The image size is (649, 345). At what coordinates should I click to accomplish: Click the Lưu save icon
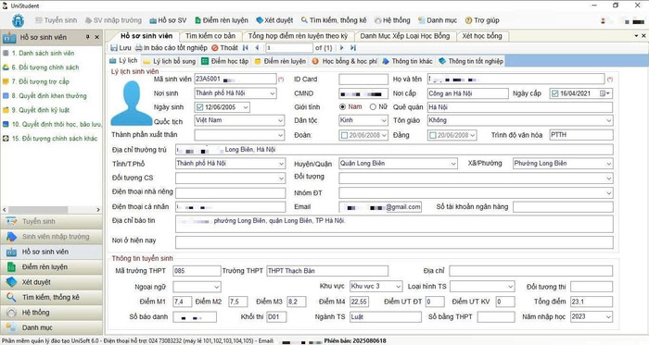coord(114,48)
